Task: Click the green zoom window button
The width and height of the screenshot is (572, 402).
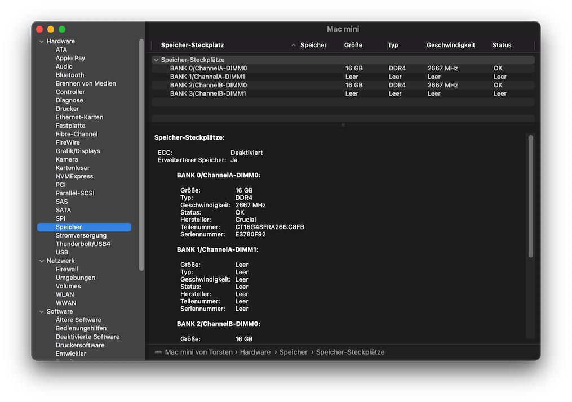Action: pos(62,29)
